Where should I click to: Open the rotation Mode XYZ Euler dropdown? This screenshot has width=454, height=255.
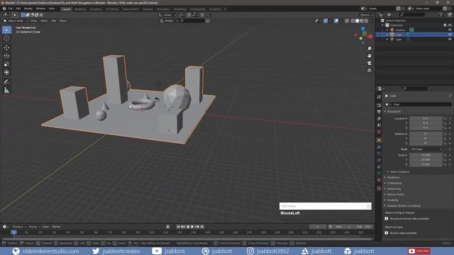pyautogui.click(x=426, y=149)
